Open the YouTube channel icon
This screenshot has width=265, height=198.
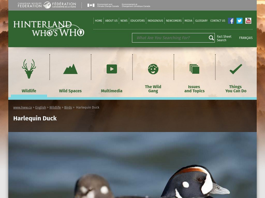(248, 20)
